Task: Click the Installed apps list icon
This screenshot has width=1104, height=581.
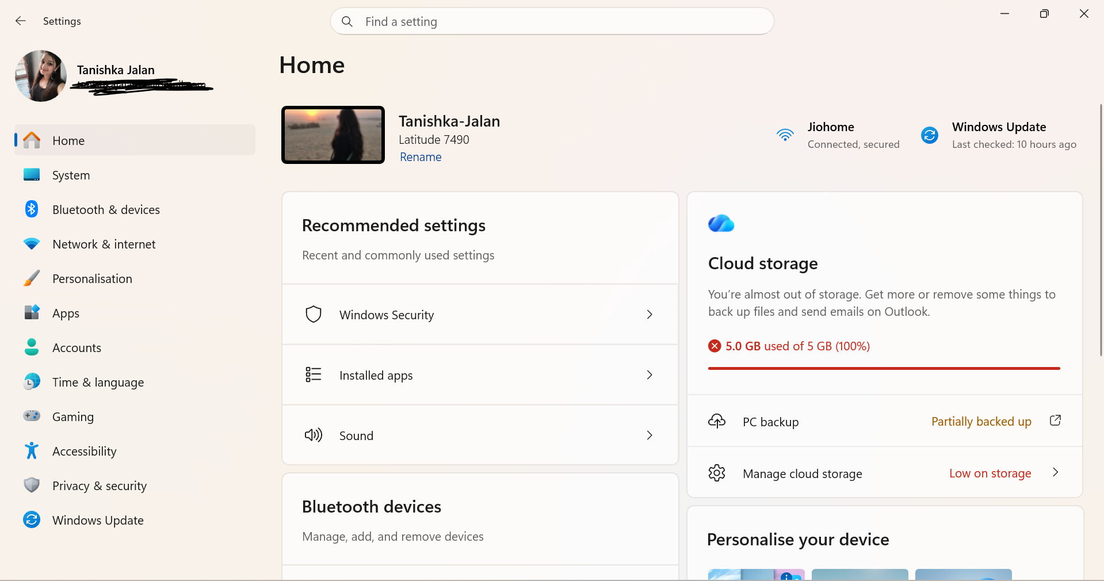Action: pos(314,374)
